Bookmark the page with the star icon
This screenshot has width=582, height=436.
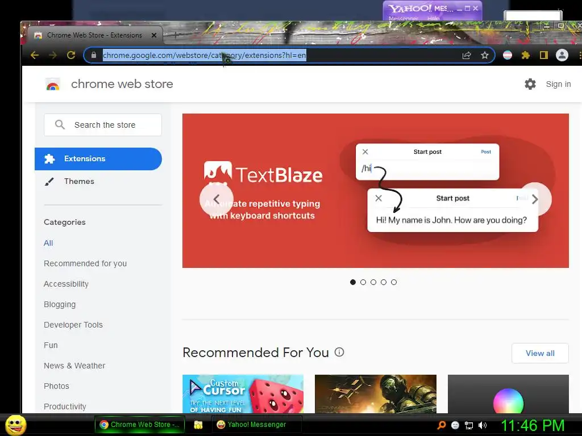pos(485,55)
